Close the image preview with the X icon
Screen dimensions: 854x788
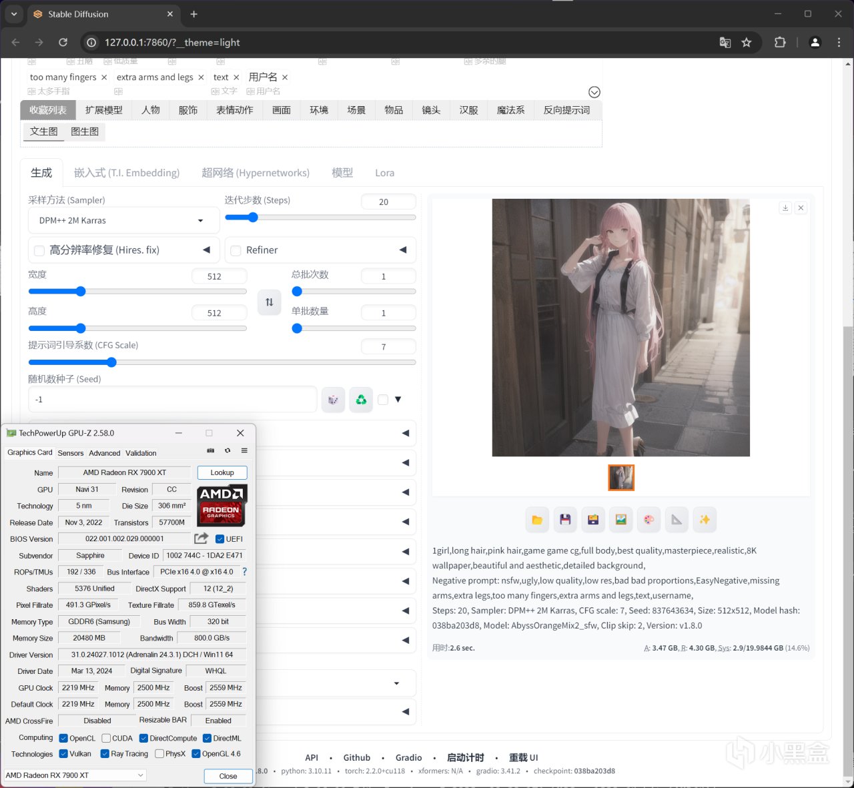pyautogui.click(x=801, y=208)
